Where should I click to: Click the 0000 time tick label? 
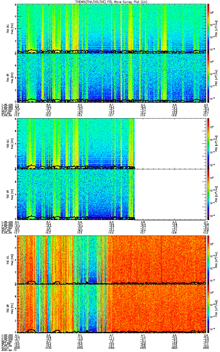(x=17, y=348)
